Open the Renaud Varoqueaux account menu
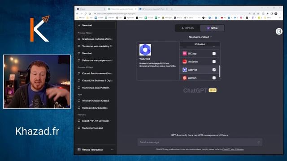The width and height of the screenshot is (287, 161). pyautogui.click(x=96, y=150)
